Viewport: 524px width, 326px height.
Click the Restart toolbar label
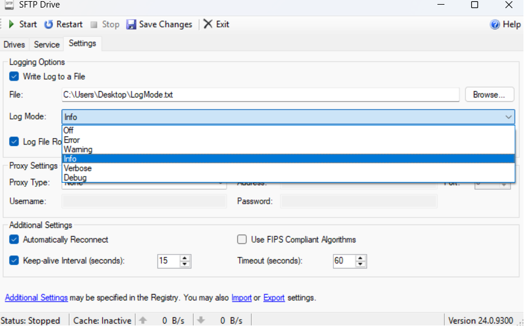click(x=70, y=24)
